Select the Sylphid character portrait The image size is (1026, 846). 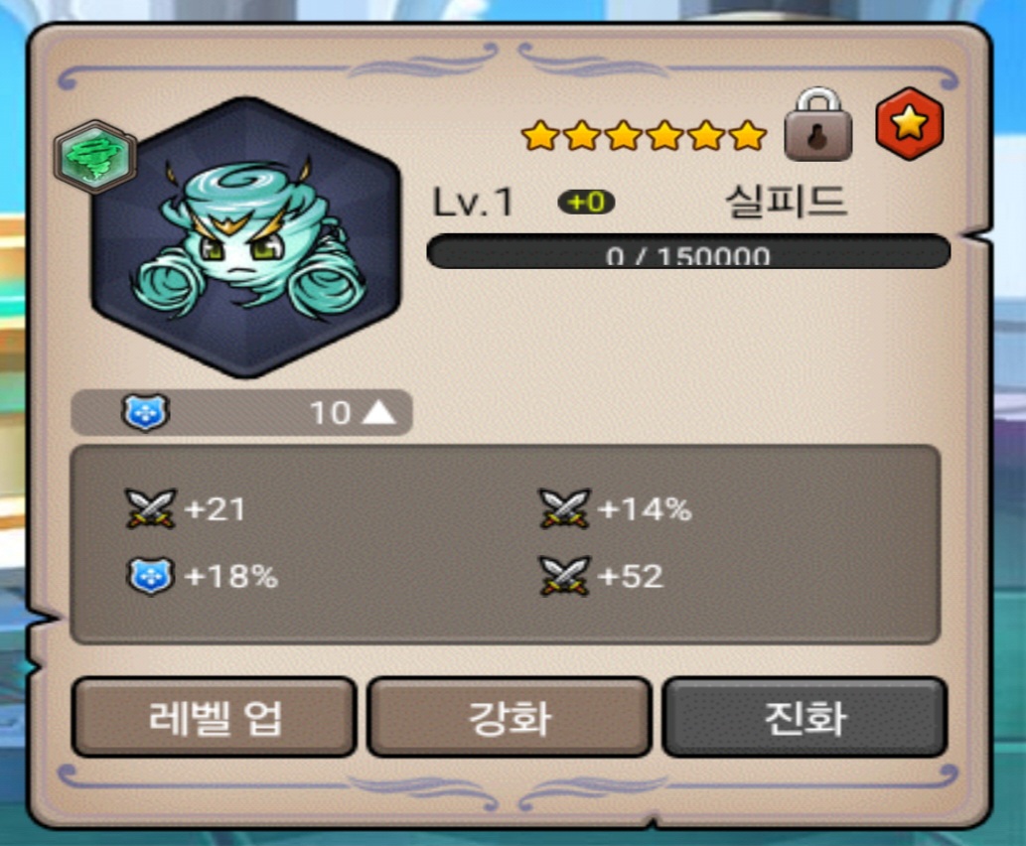click(x=246, y=237)
